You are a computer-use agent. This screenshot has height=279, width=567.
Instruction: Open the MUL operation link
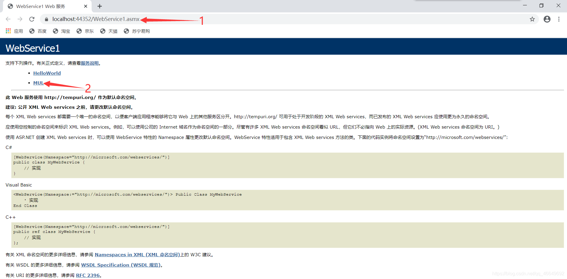(38, 83)
